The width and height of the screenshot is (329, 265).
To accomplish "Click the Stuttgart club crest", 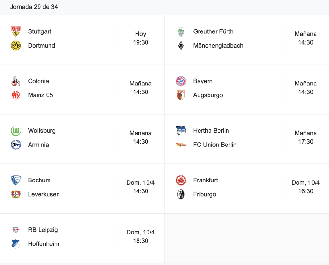I will 16,31.
